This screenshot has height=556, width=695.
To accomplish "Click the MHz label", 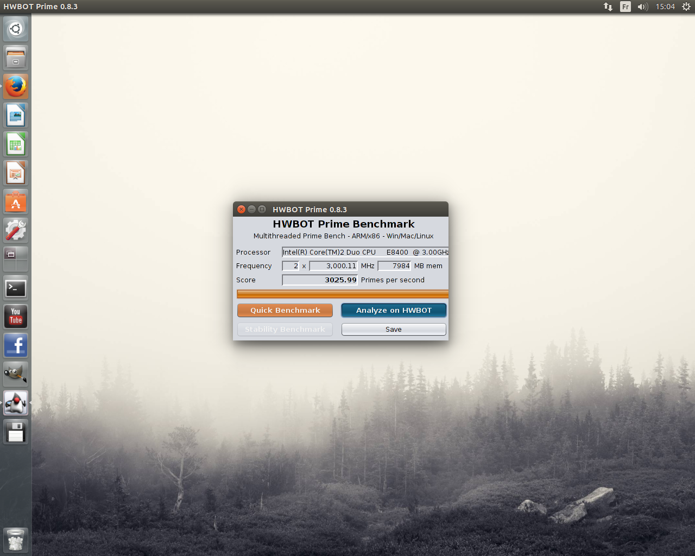I will pyautogui.click(x=368, y=266).
